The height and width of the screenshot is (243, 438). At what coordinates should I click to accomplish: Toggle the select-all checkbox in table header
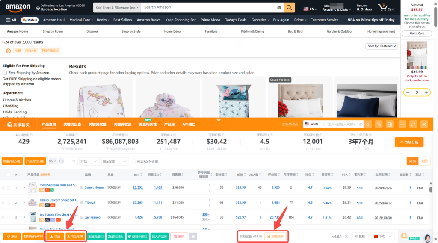pos(9,175)
